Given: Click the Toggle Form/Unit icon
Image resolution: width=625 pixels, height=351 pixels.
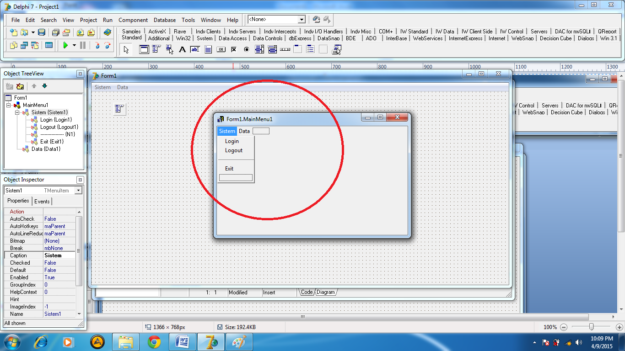Looking at the screenshot, I should click(x=35, y=45).
